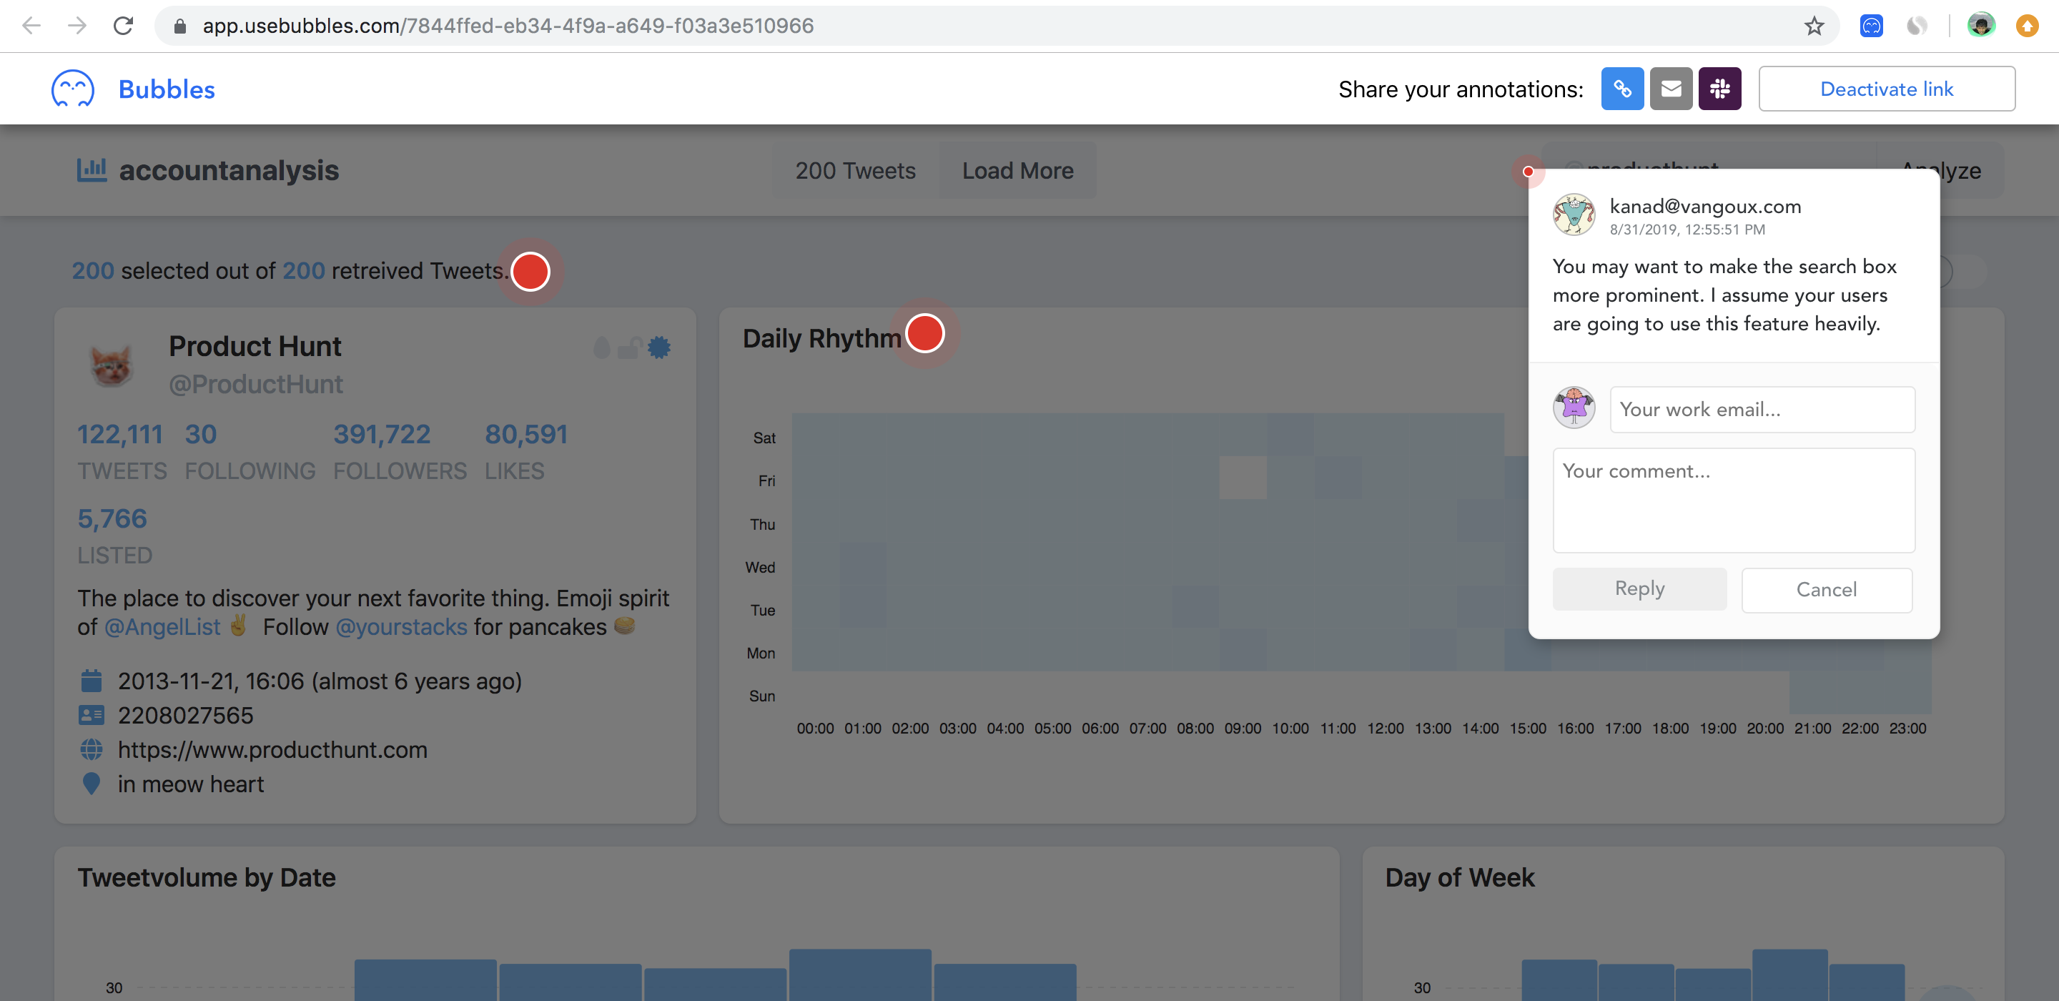Click Load More tweets
The height and width of the screenshot is (1001, 2059).
(1017, 170)
